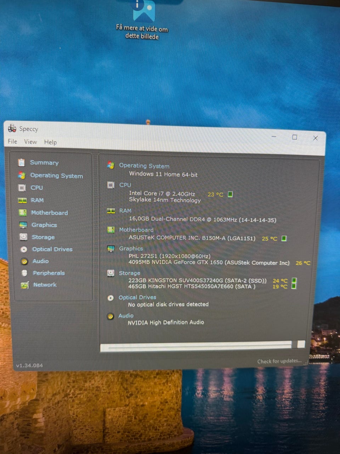
Task: Open the Optical Drives heading link in summary
Action: pos(137,297)
